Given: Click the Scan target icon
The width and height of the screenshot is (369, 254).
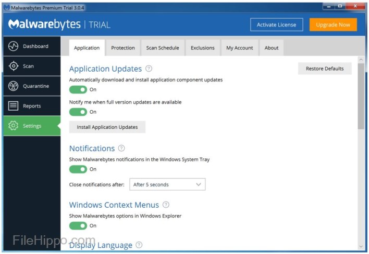Looking at the screenshot, I should (x=14, y=66).
